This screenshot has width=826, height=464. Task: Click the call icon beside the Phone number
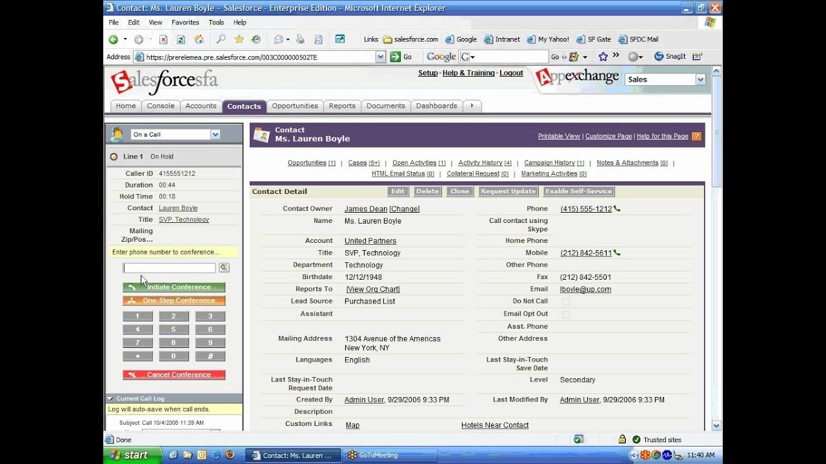point(617,209)
